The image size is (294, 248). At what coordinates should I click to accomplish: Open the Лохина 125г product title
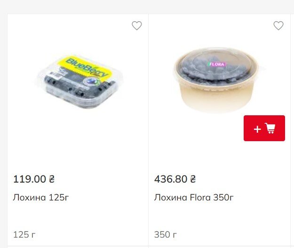click(x=41, y=197)
